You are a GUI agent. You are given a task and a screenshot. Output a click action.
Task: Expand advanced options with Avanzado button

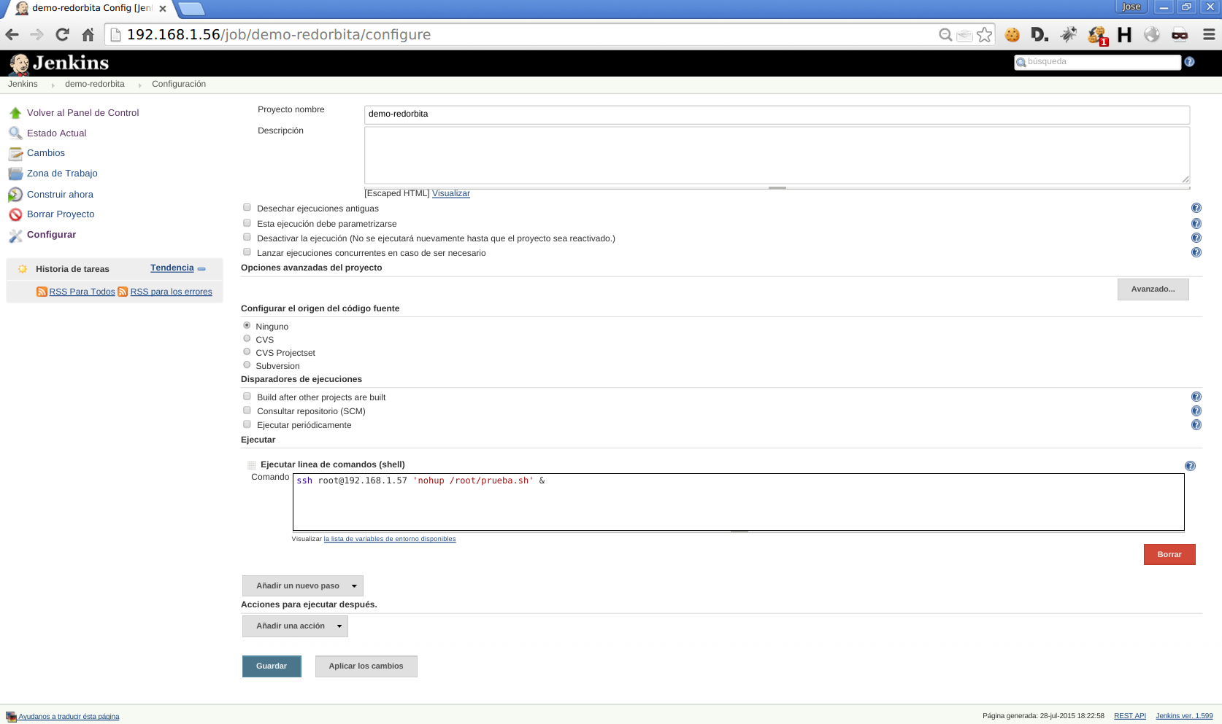pos(1153,289)
